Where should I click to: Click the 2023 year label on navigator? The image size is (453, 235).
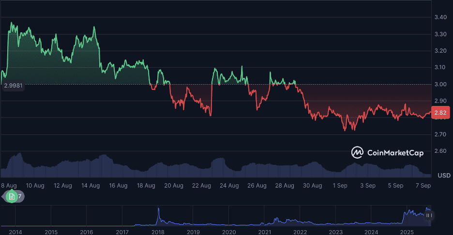[335, 232]
